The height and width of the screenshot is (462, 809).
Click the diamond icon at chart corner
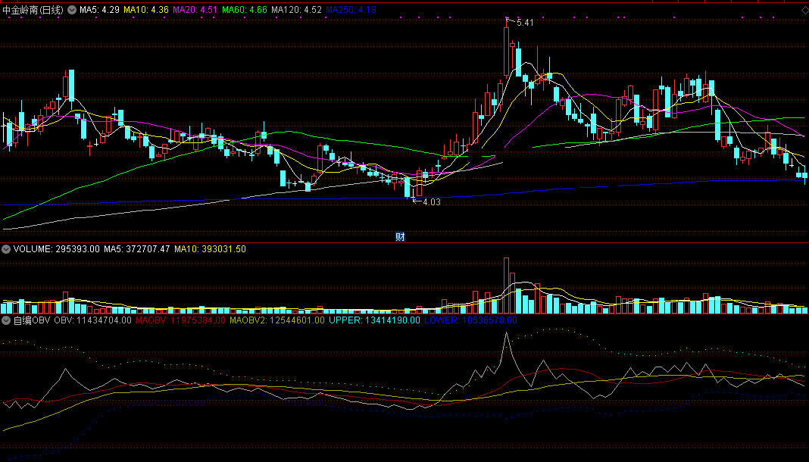point(805,10)
